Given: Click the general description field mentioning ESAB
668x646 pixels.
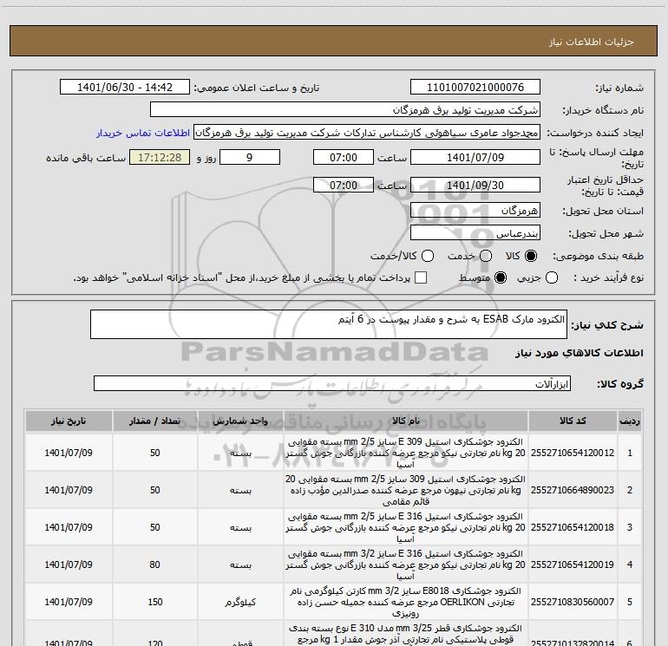Looking at the screenshot, I should tap(329, 324).
